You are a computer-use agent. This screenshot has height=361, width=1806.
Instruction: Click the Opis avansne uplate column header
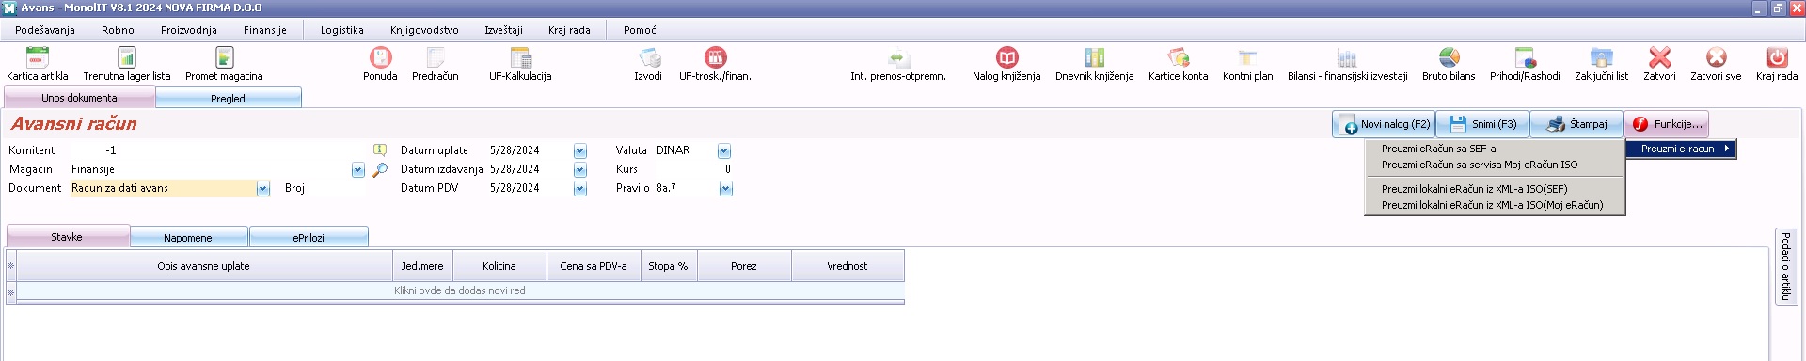(204, 266)
